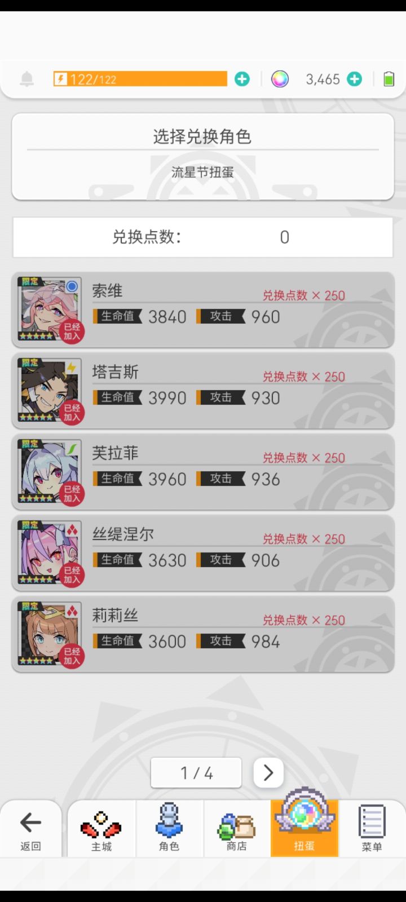Tap 芙拉菲 character portrait
This screenshot has width=406, height=902.
[50, 472]
